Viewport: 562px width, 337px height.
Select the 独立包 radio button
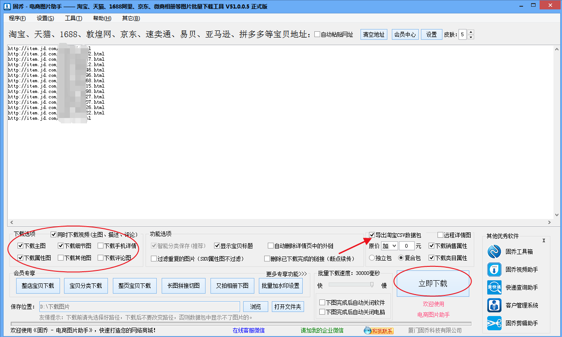[372, 258]
